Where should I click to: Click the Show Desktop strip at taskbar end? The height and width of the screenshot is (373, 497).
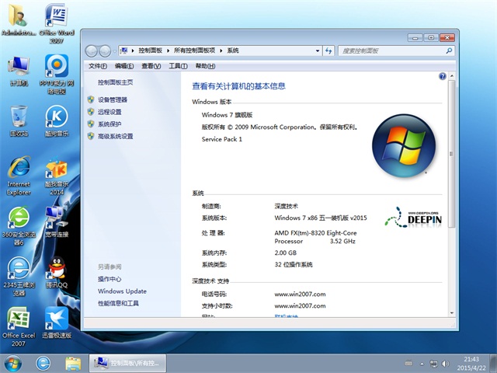click(x=493, y=364)
